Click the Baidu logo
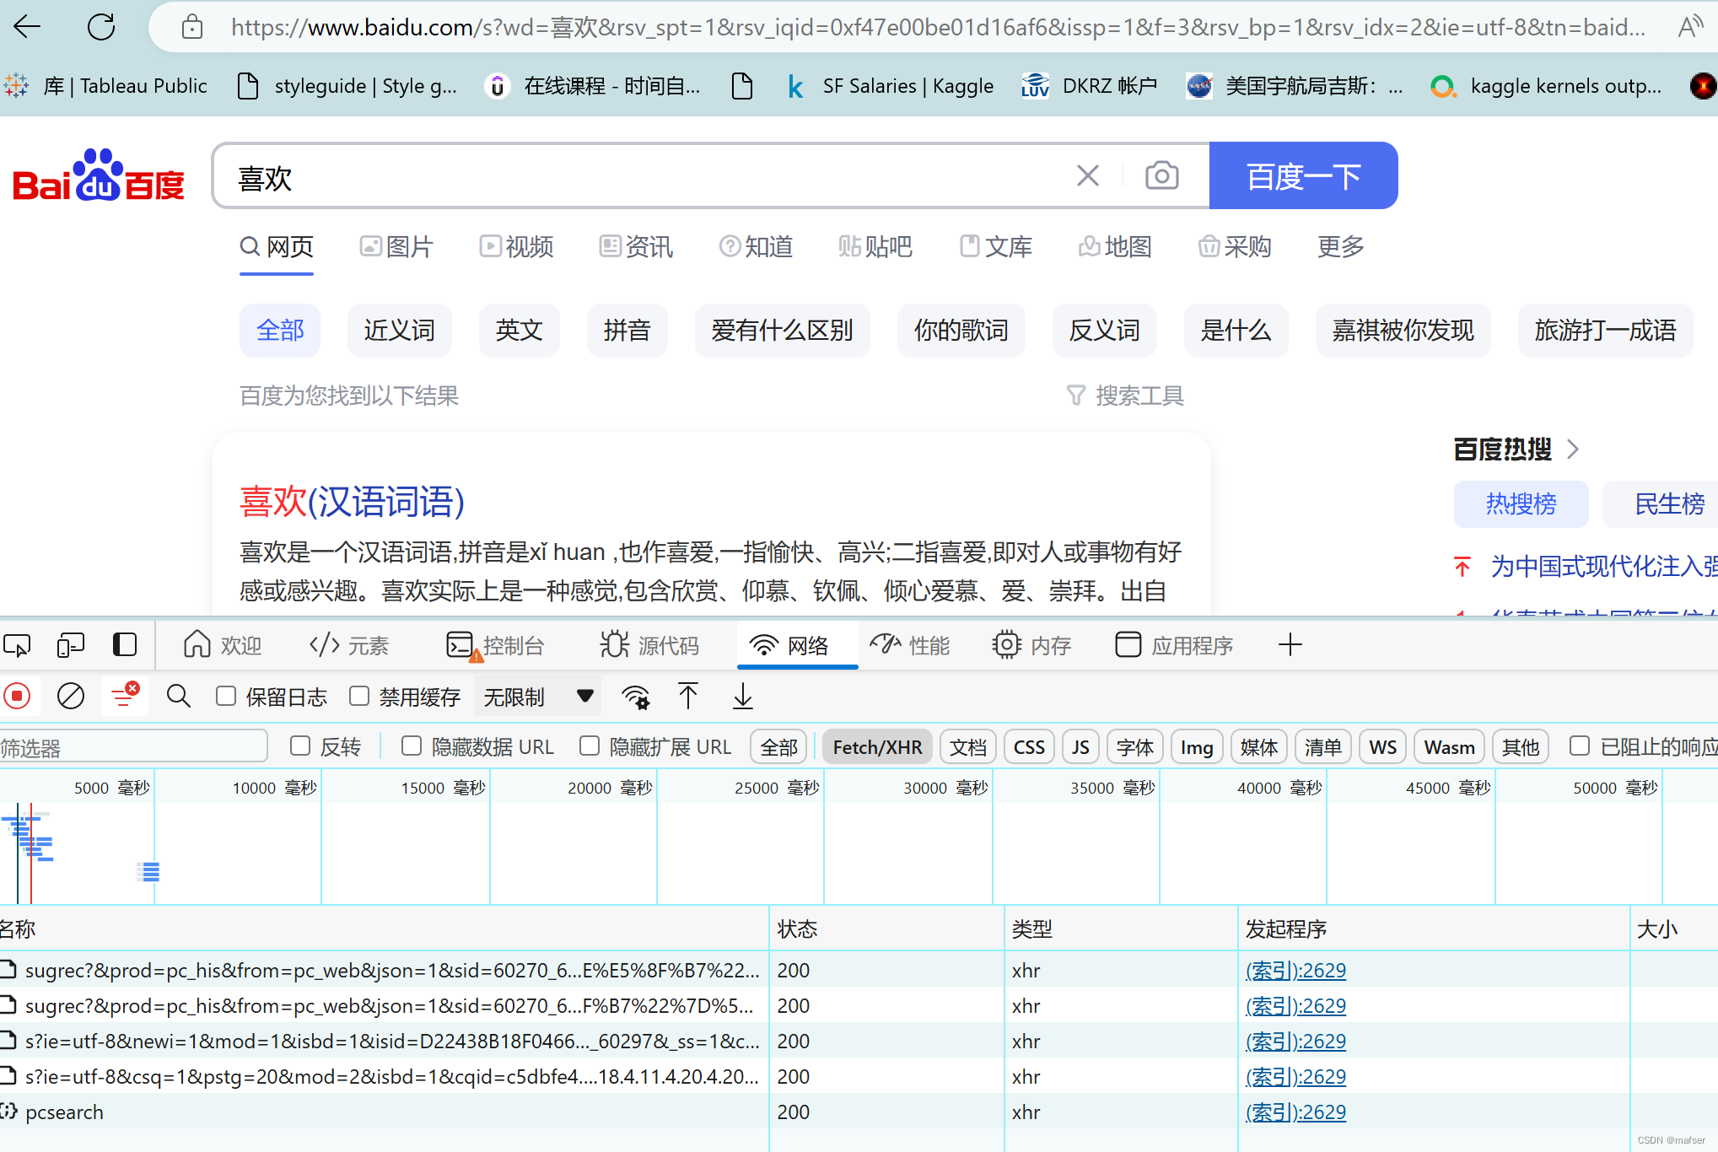This screenshot has height=1152, width=1718. pyautogui.click(x=99, y=175)
